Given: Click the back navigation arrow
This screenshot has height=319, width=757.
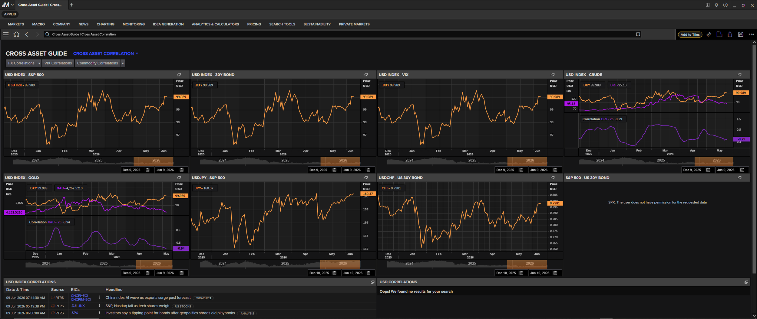Looking at the screenshot, I should pyautogui.click(x=27, y=34).
